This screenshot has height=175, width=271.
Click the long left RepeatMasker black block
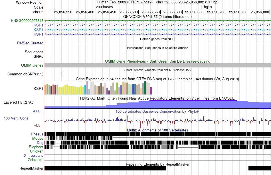pos(105,168)
